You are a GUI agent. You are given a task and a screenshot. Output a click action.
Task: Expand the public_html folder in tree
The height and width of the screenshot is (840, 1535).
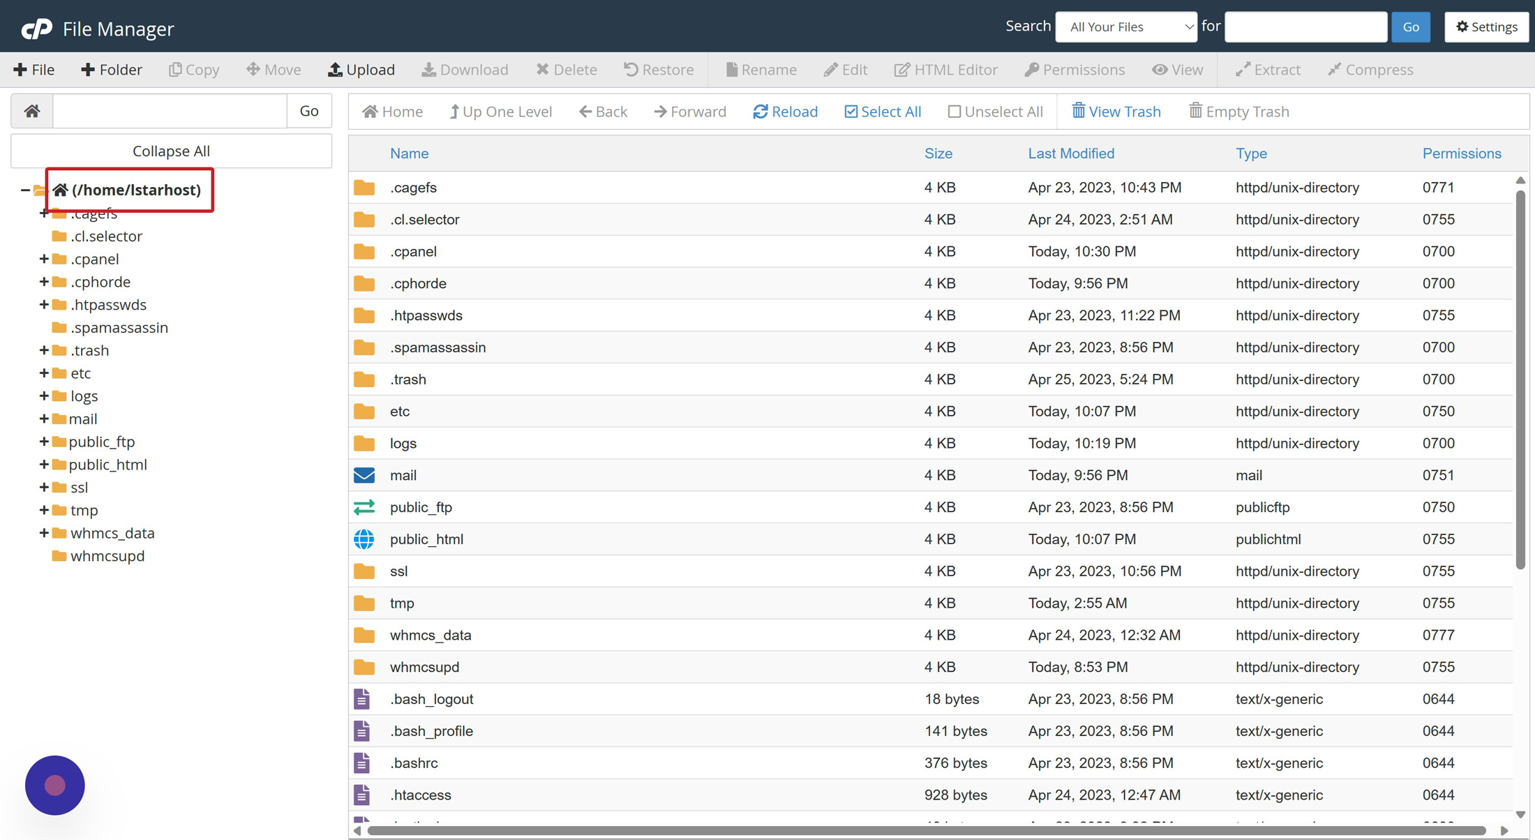pyautogui.click(x=44, y=465)
